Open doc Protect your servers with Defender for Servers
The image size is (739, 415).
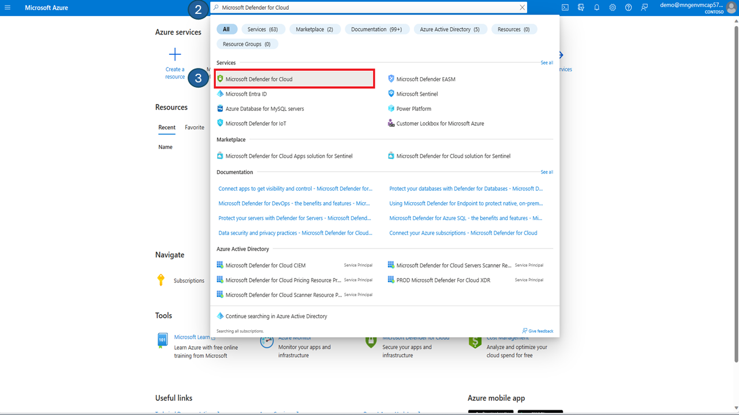pos(295,218)
